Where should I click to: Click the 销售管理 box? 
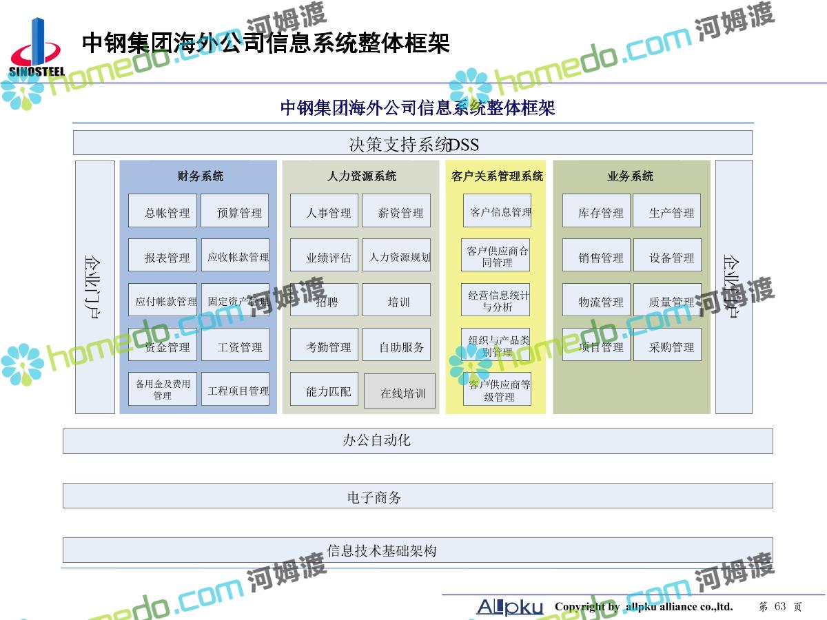(597, 256)
